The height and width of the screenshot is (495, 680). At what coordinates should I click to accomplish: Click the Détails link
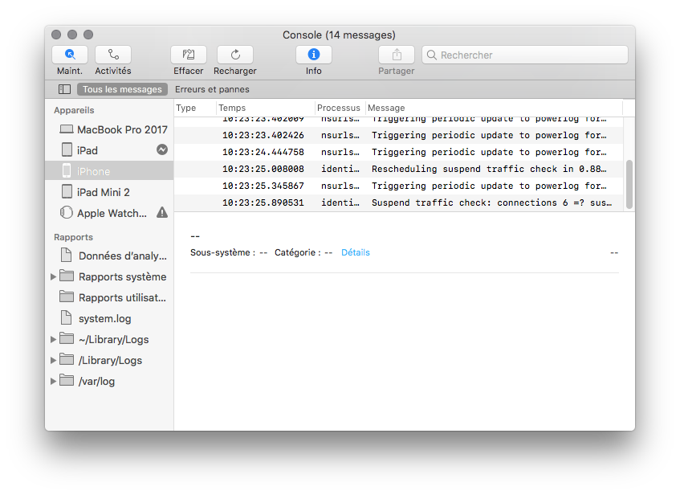click(x=356, y=252)
